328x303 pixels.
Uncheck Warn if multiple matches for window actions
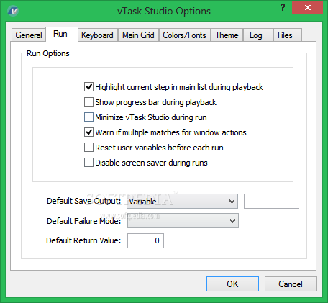tap(88, 132)
